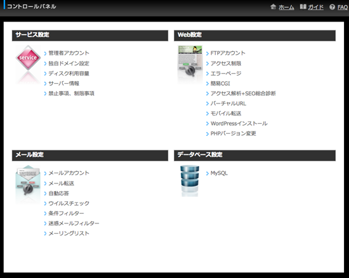The width and height of the screenshot is (349, 278).
Task: Open FTPアカウント settings
Action: pyautogui.click(x=228, y=53)
